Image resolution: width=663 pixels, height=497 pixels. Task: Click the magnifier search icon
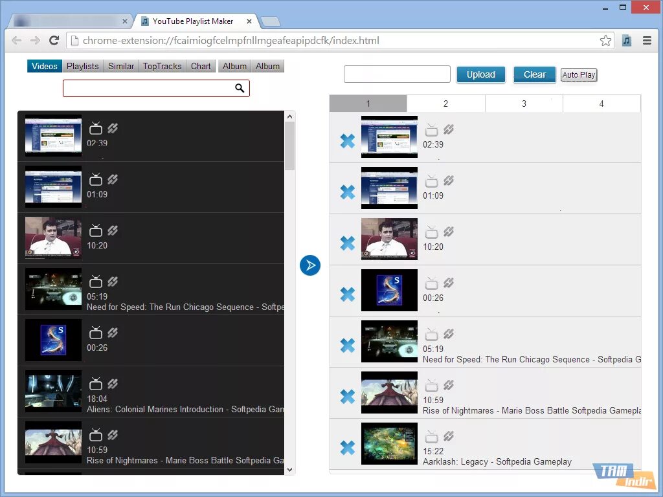pos(240,88)
